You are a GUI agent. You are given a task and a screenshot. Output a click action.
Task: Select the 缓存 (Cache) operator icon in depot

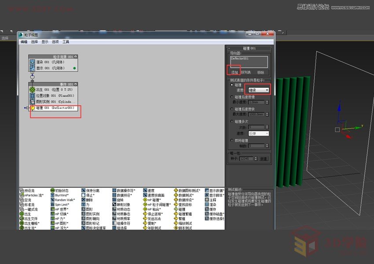(207, 209)
